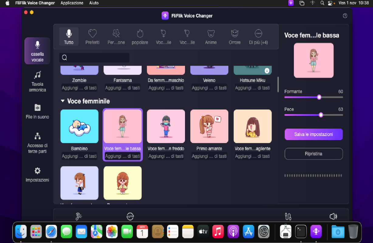Open App Store in the Dock
Image resolution: width=373 pixels, height=243 pixels.
coord(248,232)
